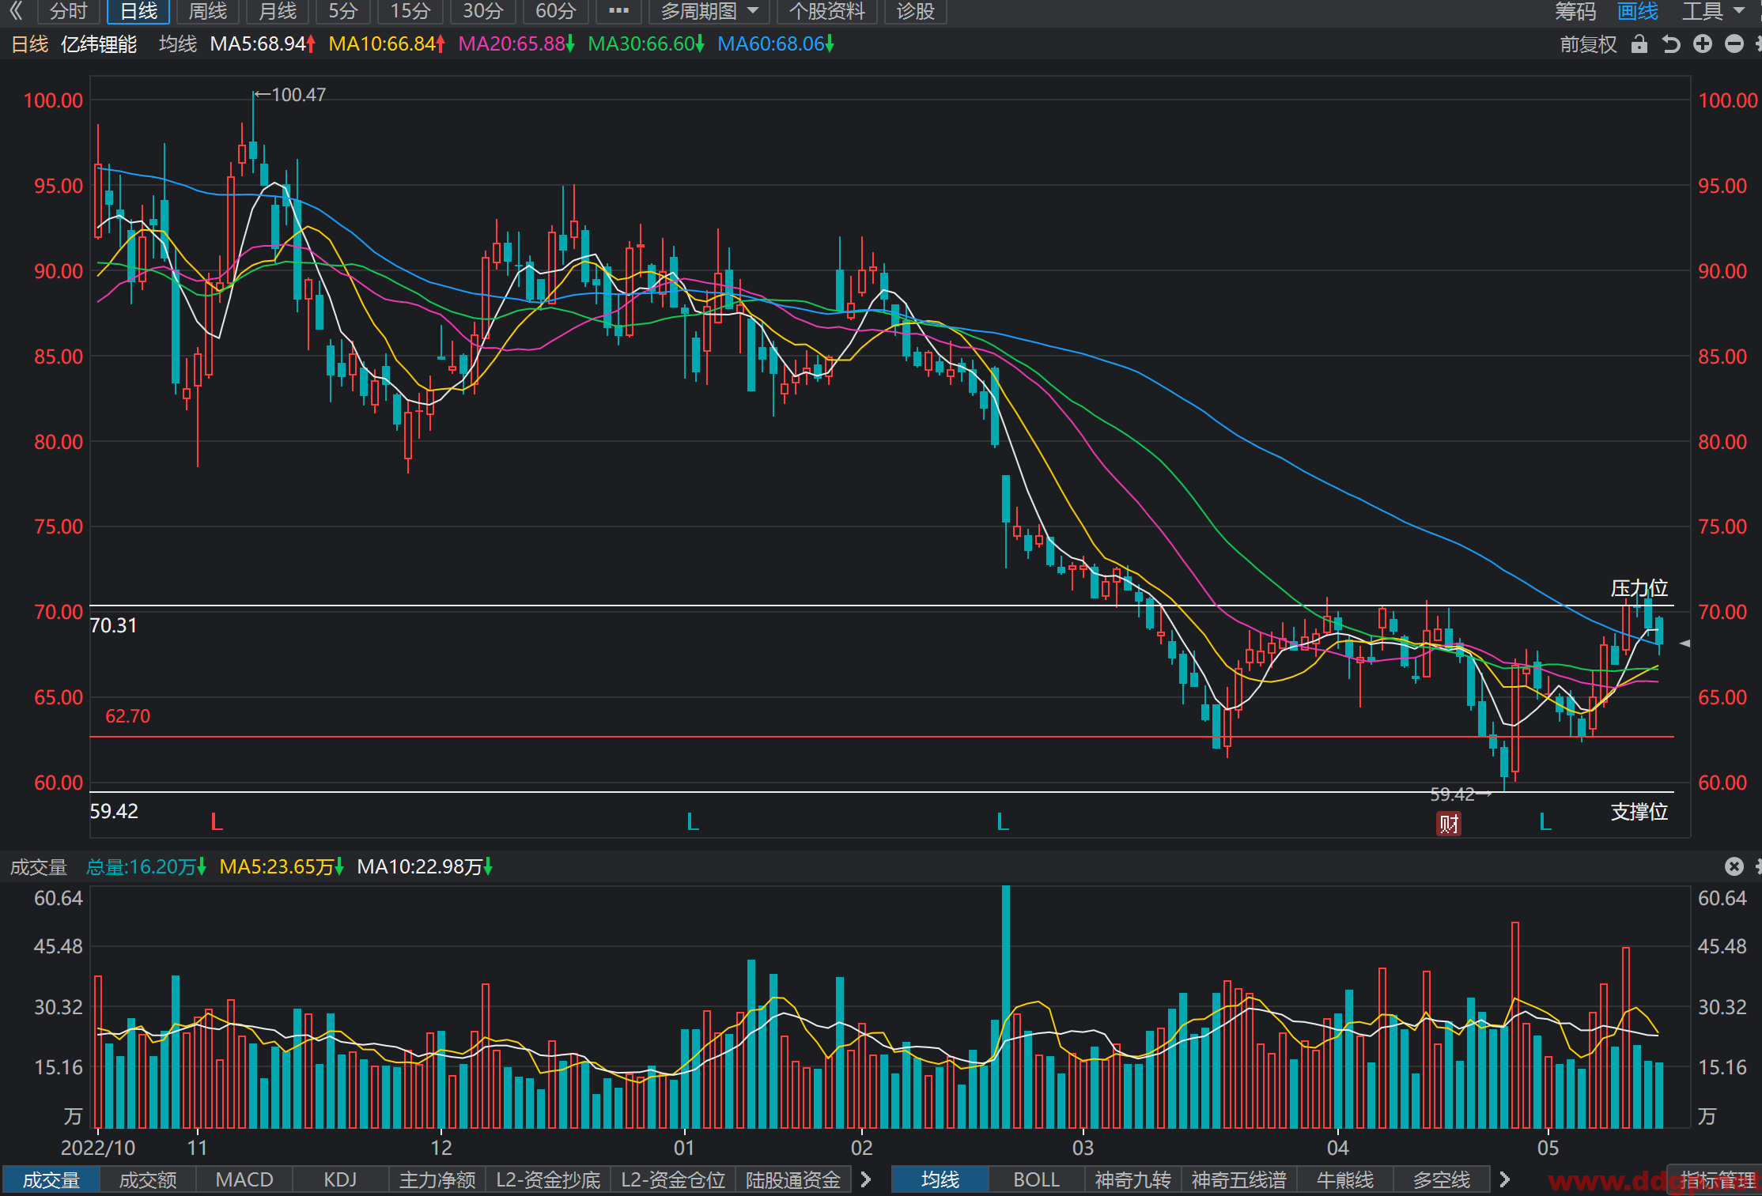Expand the 多周期图 dropdown
This screenshot has height=1196, width=1762.
pos(709,11)
